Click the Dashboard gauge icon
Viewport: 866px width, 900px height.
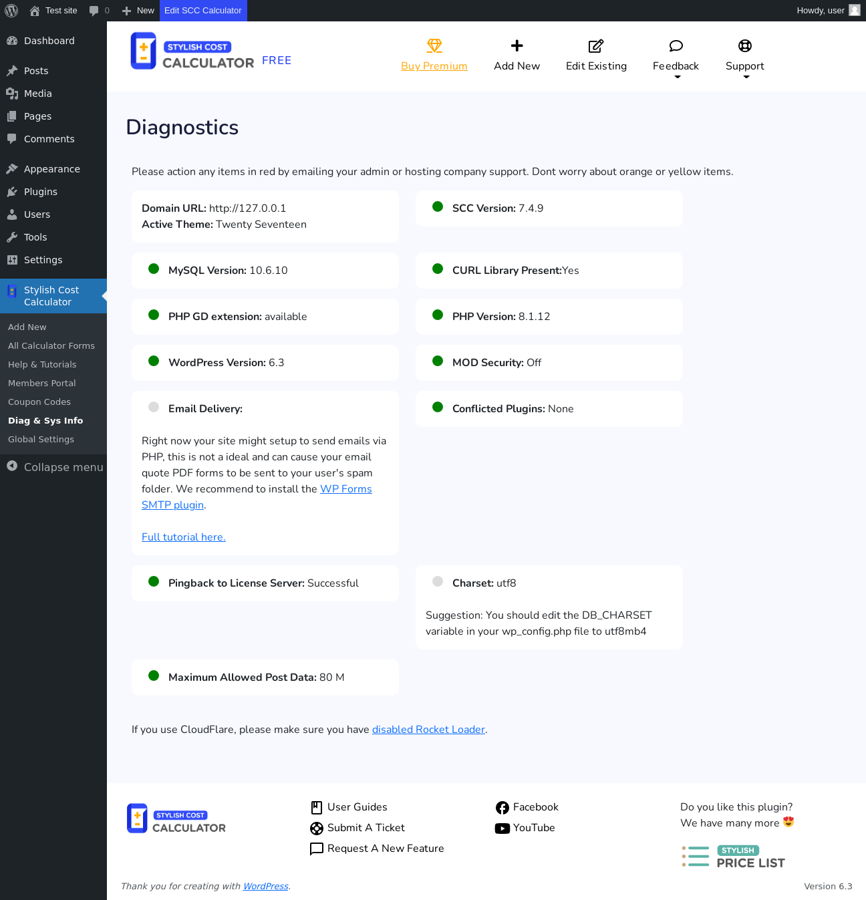[12, 41]
